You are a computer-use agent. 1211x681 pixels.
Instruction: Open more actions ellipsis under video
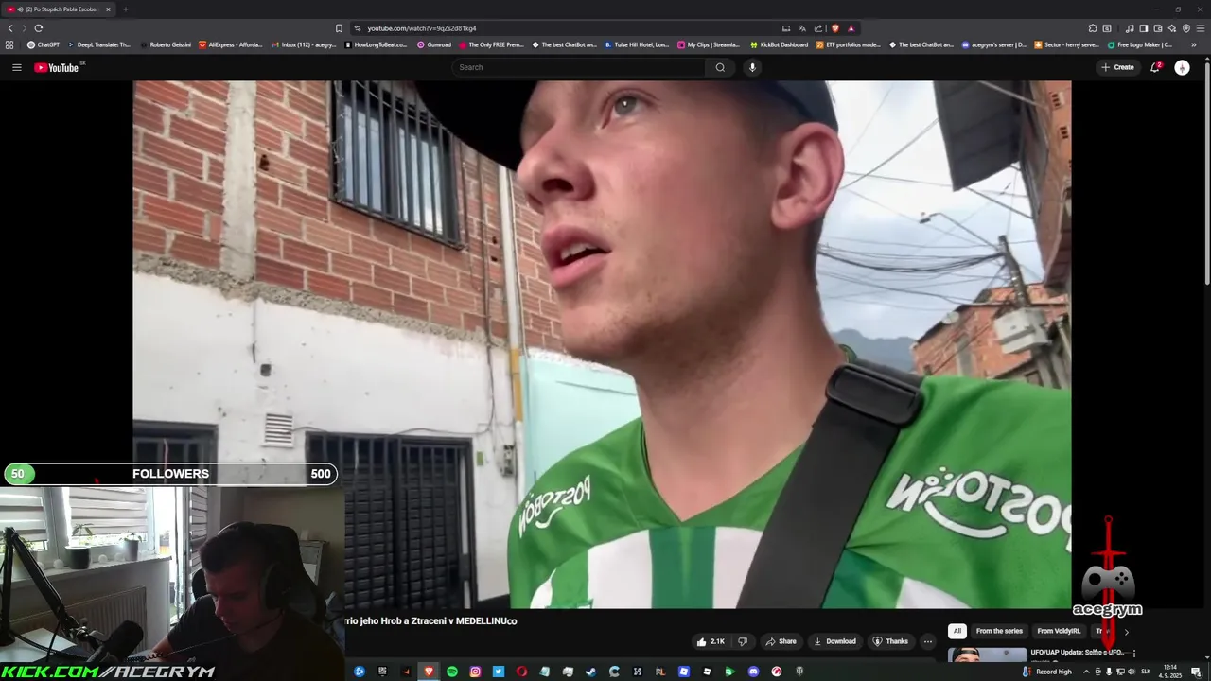point(927,641)
